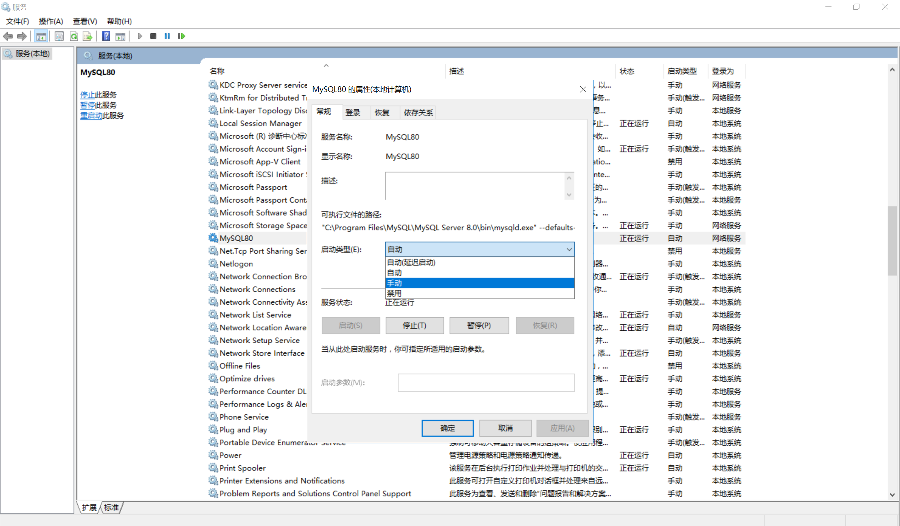Collapse the 启动类型 dropdown arrow

tap(569, 250)
